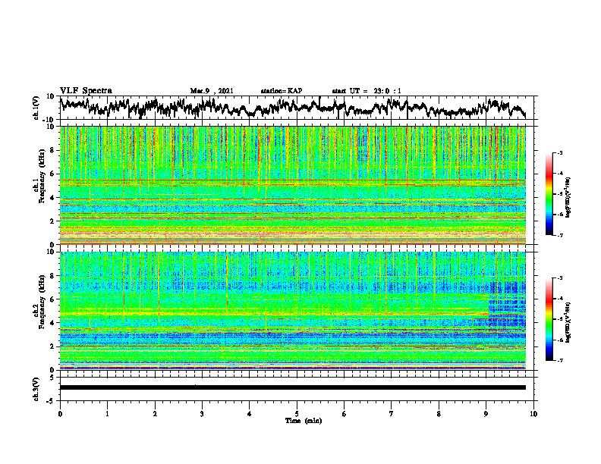
Task: Click the "ch.1(V)" waveform axis label
Action: click(x=36, y=108)
